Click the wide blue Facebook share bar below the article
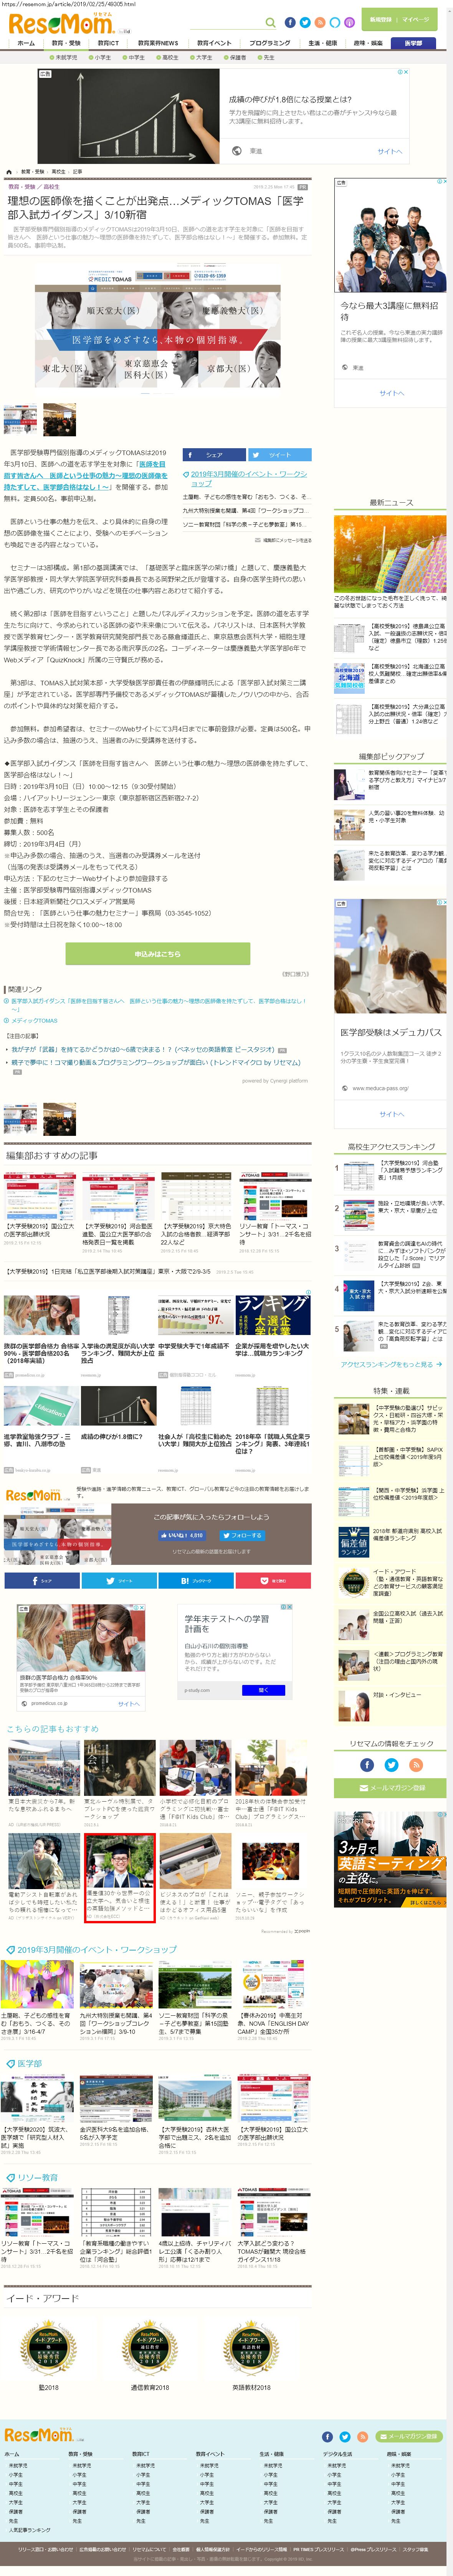This screenshot has width=453, height=2576. [41, 1581]
